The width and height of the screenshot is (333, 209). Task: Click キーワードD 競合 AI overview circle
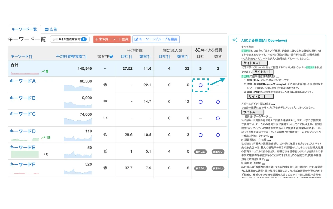click(218, 135)
